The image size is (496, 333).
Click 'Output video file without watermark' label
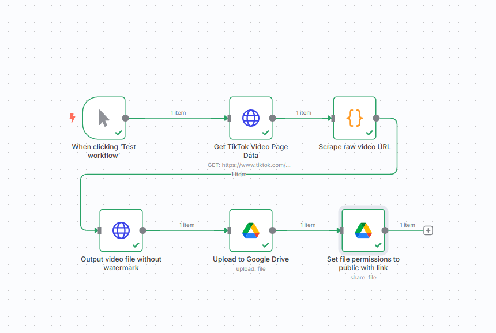121,263
